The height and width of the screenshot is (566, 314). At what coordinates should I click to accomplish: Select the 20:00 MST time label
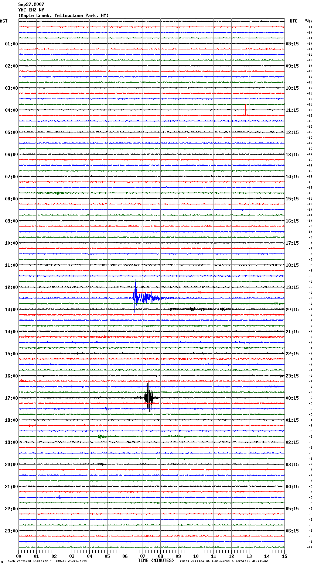tap(11, 465)
